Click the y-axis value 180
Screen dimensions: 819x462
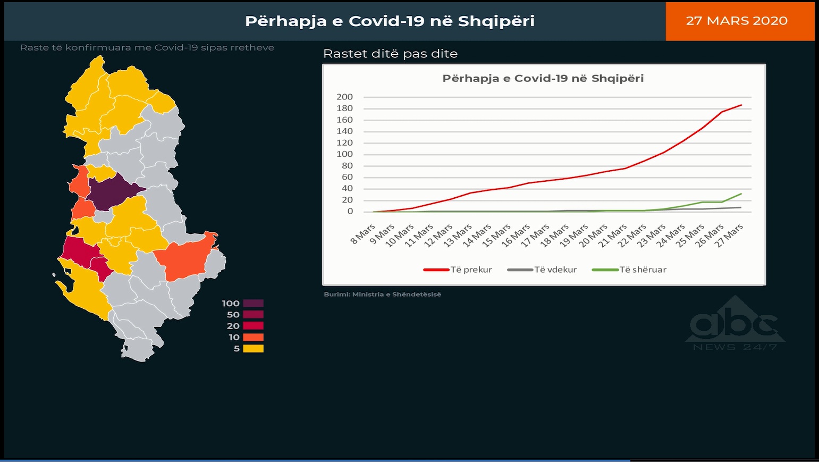344,108
